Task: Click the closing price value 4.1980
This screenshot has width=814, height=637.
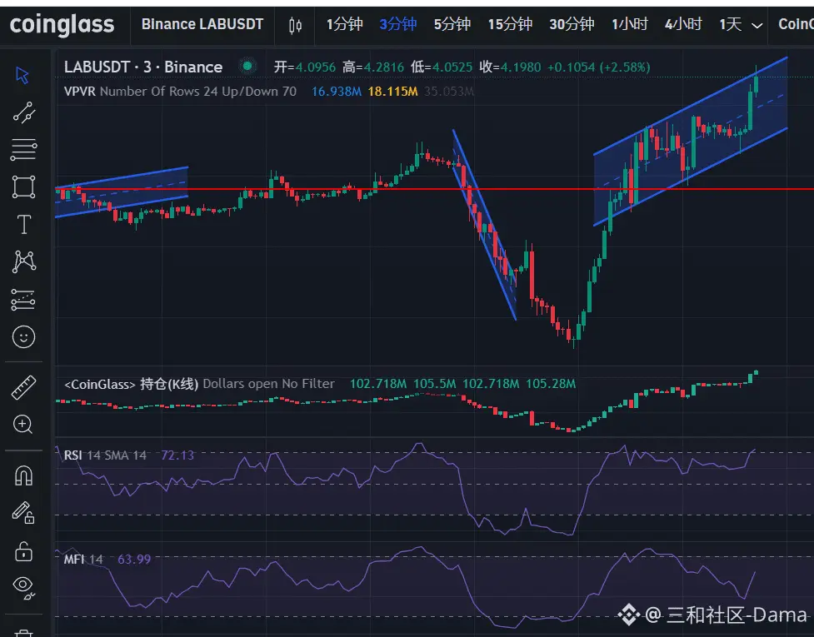Action: 520,67
